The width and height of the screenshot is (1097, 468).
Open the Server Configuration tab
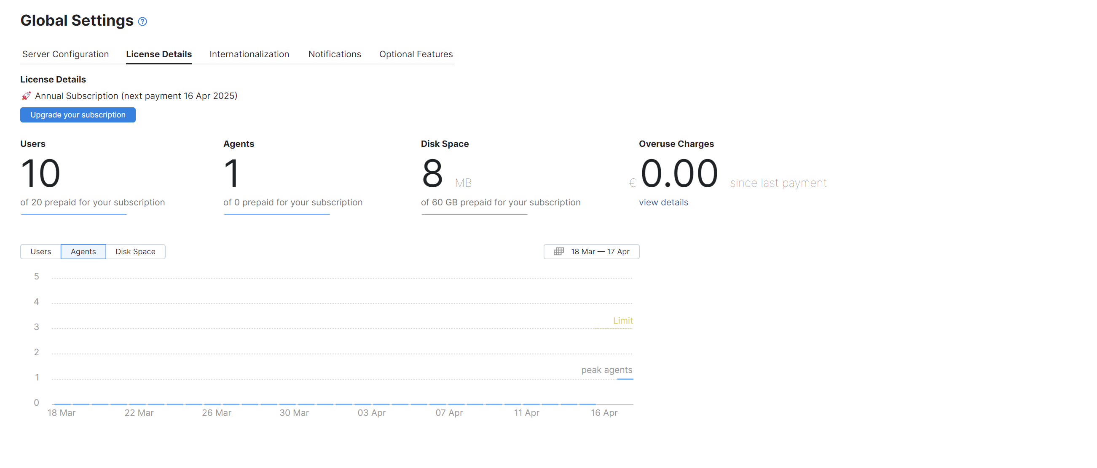coord(66,54)
